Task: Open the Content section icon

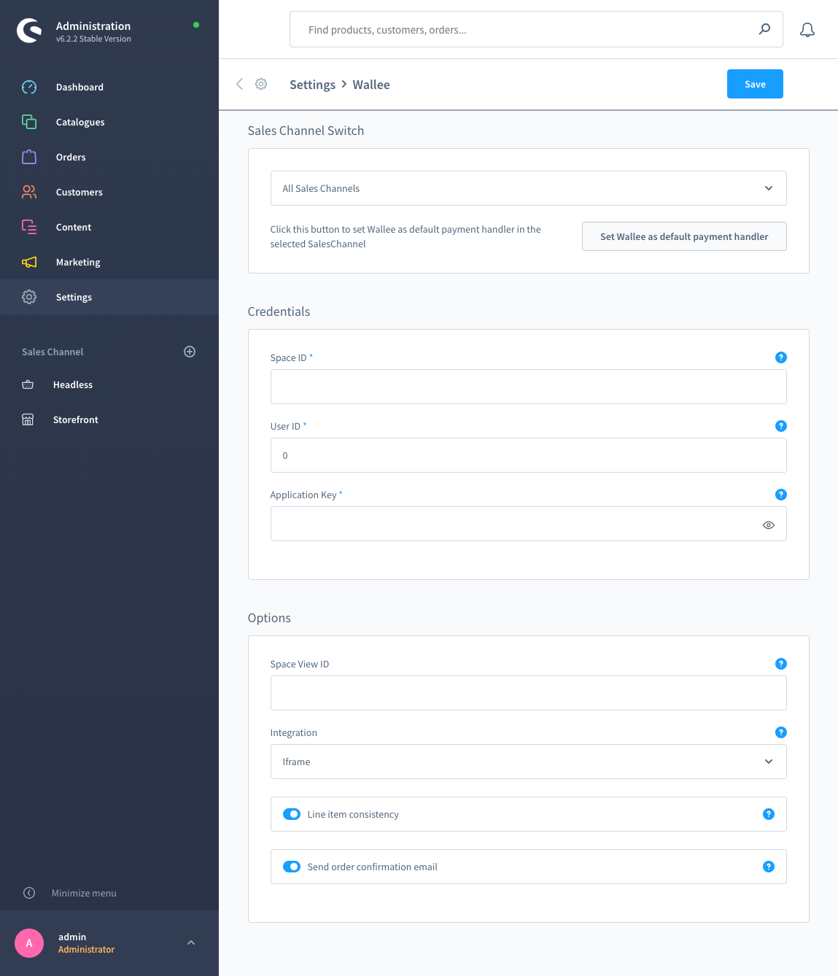Action: tap(29, 227)
